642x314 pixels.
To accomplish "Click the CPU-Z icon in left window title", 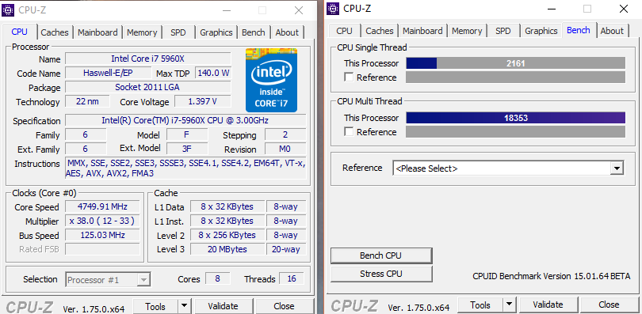I will (x=8, y=9).
